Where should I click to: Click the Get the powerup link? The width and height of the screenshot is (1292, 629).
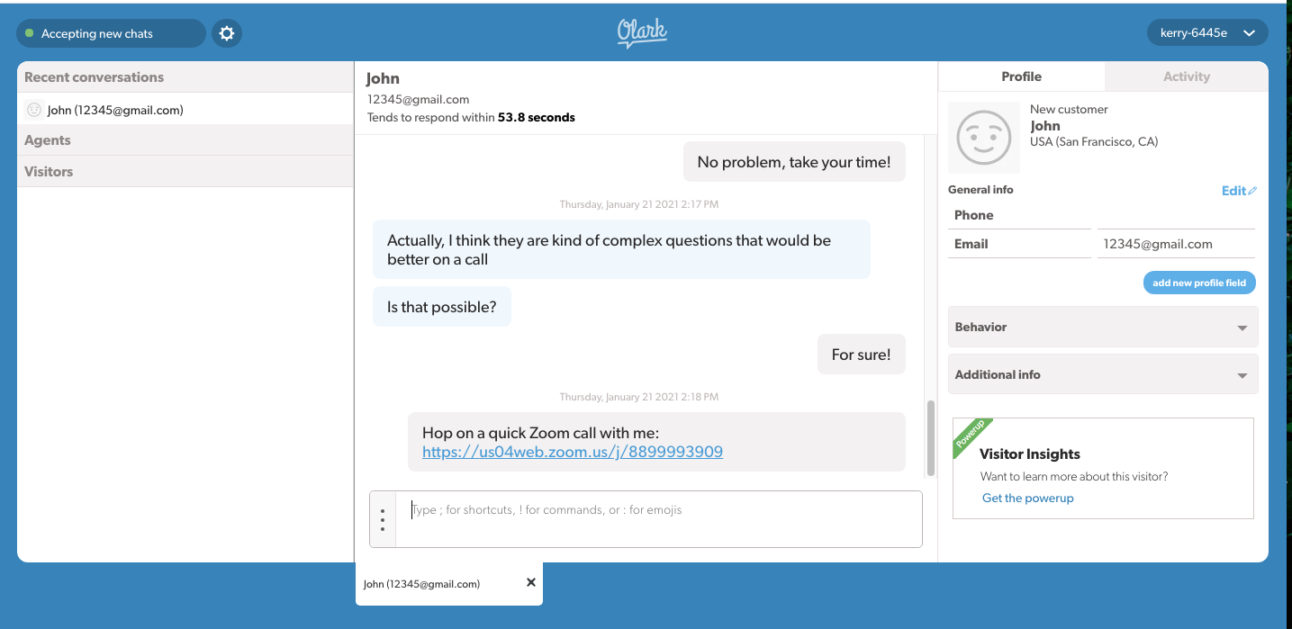pyautogui.click(x=1027, y=498)
